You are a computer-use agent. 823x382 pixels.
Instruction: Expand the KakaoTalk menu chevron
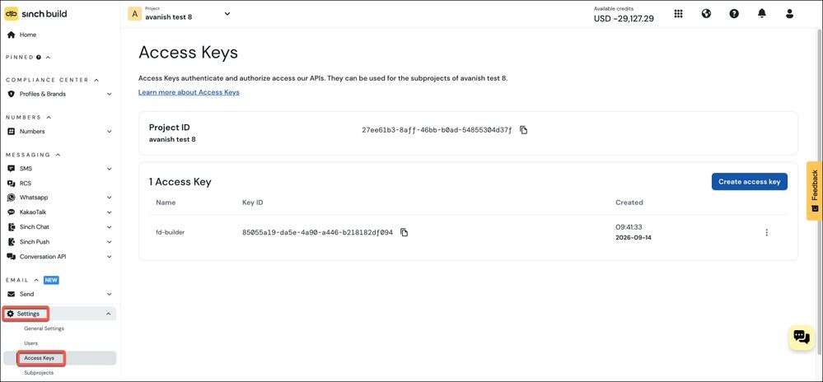[110, 212]
